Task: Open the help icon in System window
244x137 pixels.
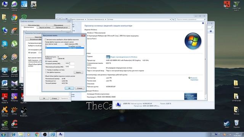Action: pyautogui.click(x=203, y=23)
